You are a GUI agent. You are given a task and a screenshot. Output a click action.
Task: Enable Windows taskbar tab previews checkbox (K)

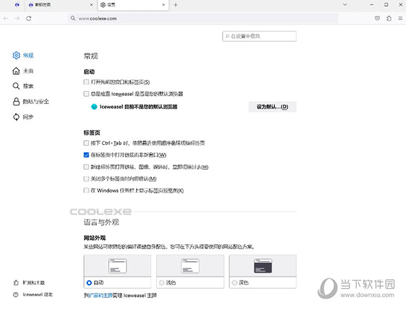pos(86,191)
